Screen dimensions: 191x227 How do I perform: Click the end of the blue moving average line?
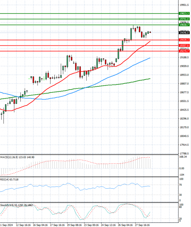150,58
